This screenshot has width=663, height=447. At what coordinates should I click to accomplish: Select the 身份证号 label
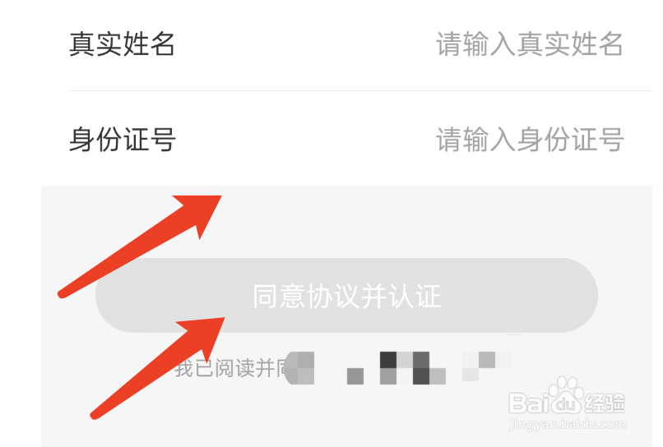[x=122, y=140]
